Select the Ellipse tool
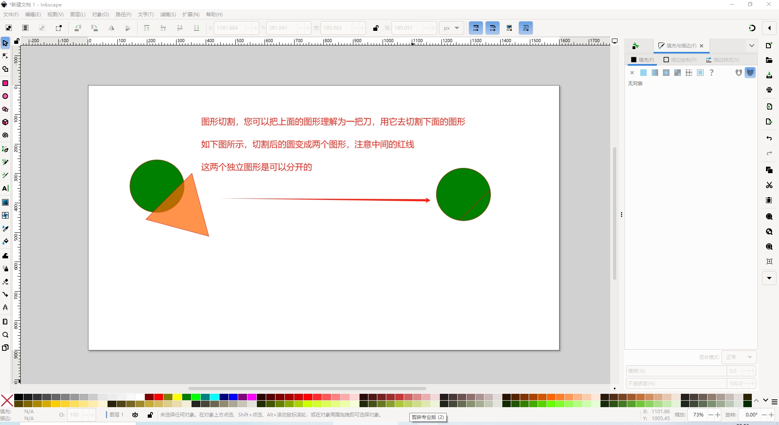 [x=5, y=97]
